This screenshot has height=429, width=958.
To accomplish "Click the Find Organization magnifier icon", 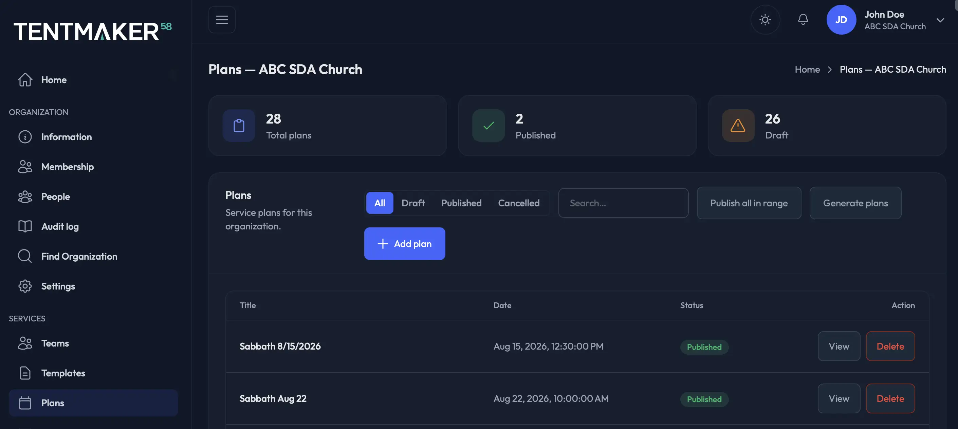I will pos(25,256).
